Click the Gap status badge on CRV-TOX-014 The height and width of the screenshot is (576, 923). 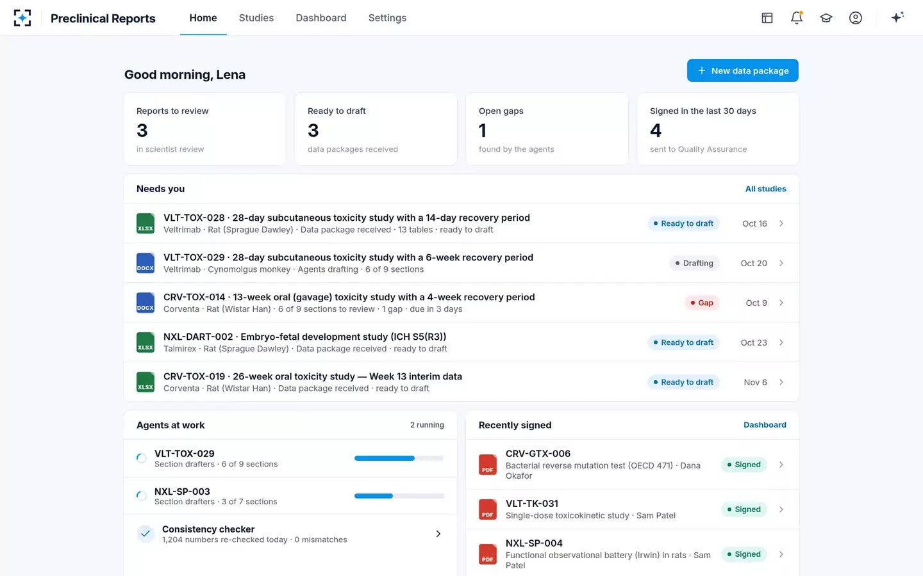(702, 303)
